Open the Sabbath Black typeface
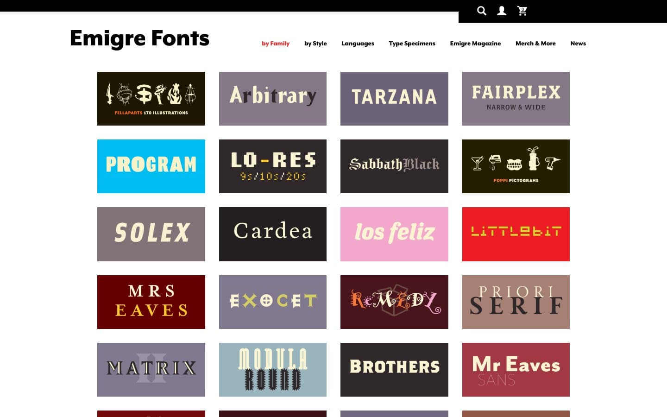 394,166
